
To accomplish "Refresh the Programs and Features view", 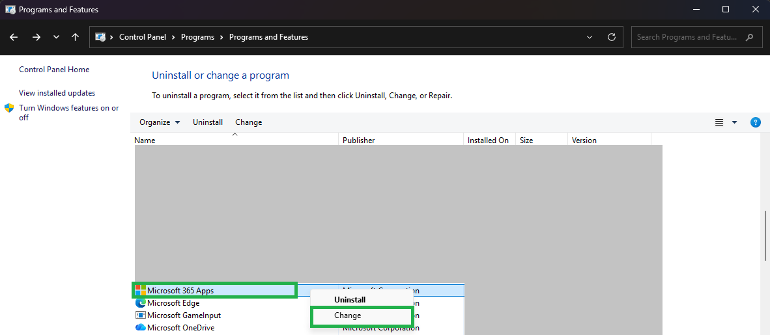I will coord(612,37).
